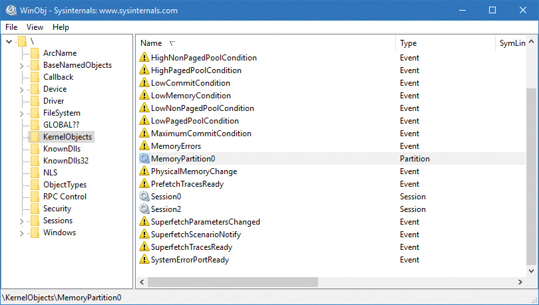Sort list by Type column header
The image size is (539, 305).
pos(408,43)
